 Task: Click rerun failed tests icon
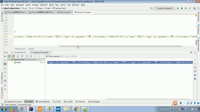(5, 60)
